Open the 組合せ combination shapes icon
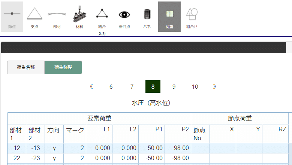This screenshot has height=165, width=292. pyautogui.click(x=192, y=17)
